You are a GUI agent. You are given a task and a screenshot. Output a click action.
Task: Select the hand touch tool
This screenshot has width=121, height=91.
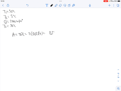(x=69, y=5)
